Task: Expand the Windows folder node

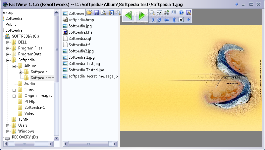Action: tap(8, 131)
